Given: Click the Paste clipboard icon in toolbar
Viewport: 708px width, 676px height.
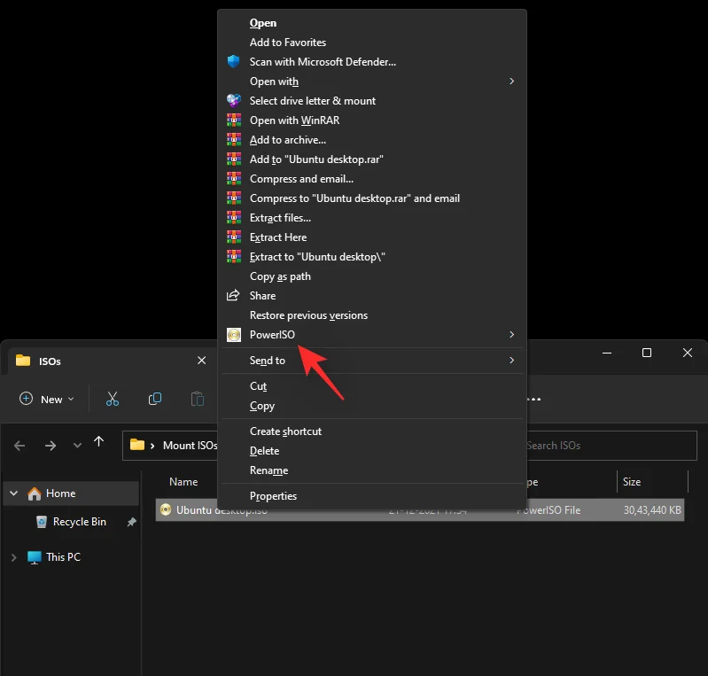Looking at the screenshot, I should point(198,399).
